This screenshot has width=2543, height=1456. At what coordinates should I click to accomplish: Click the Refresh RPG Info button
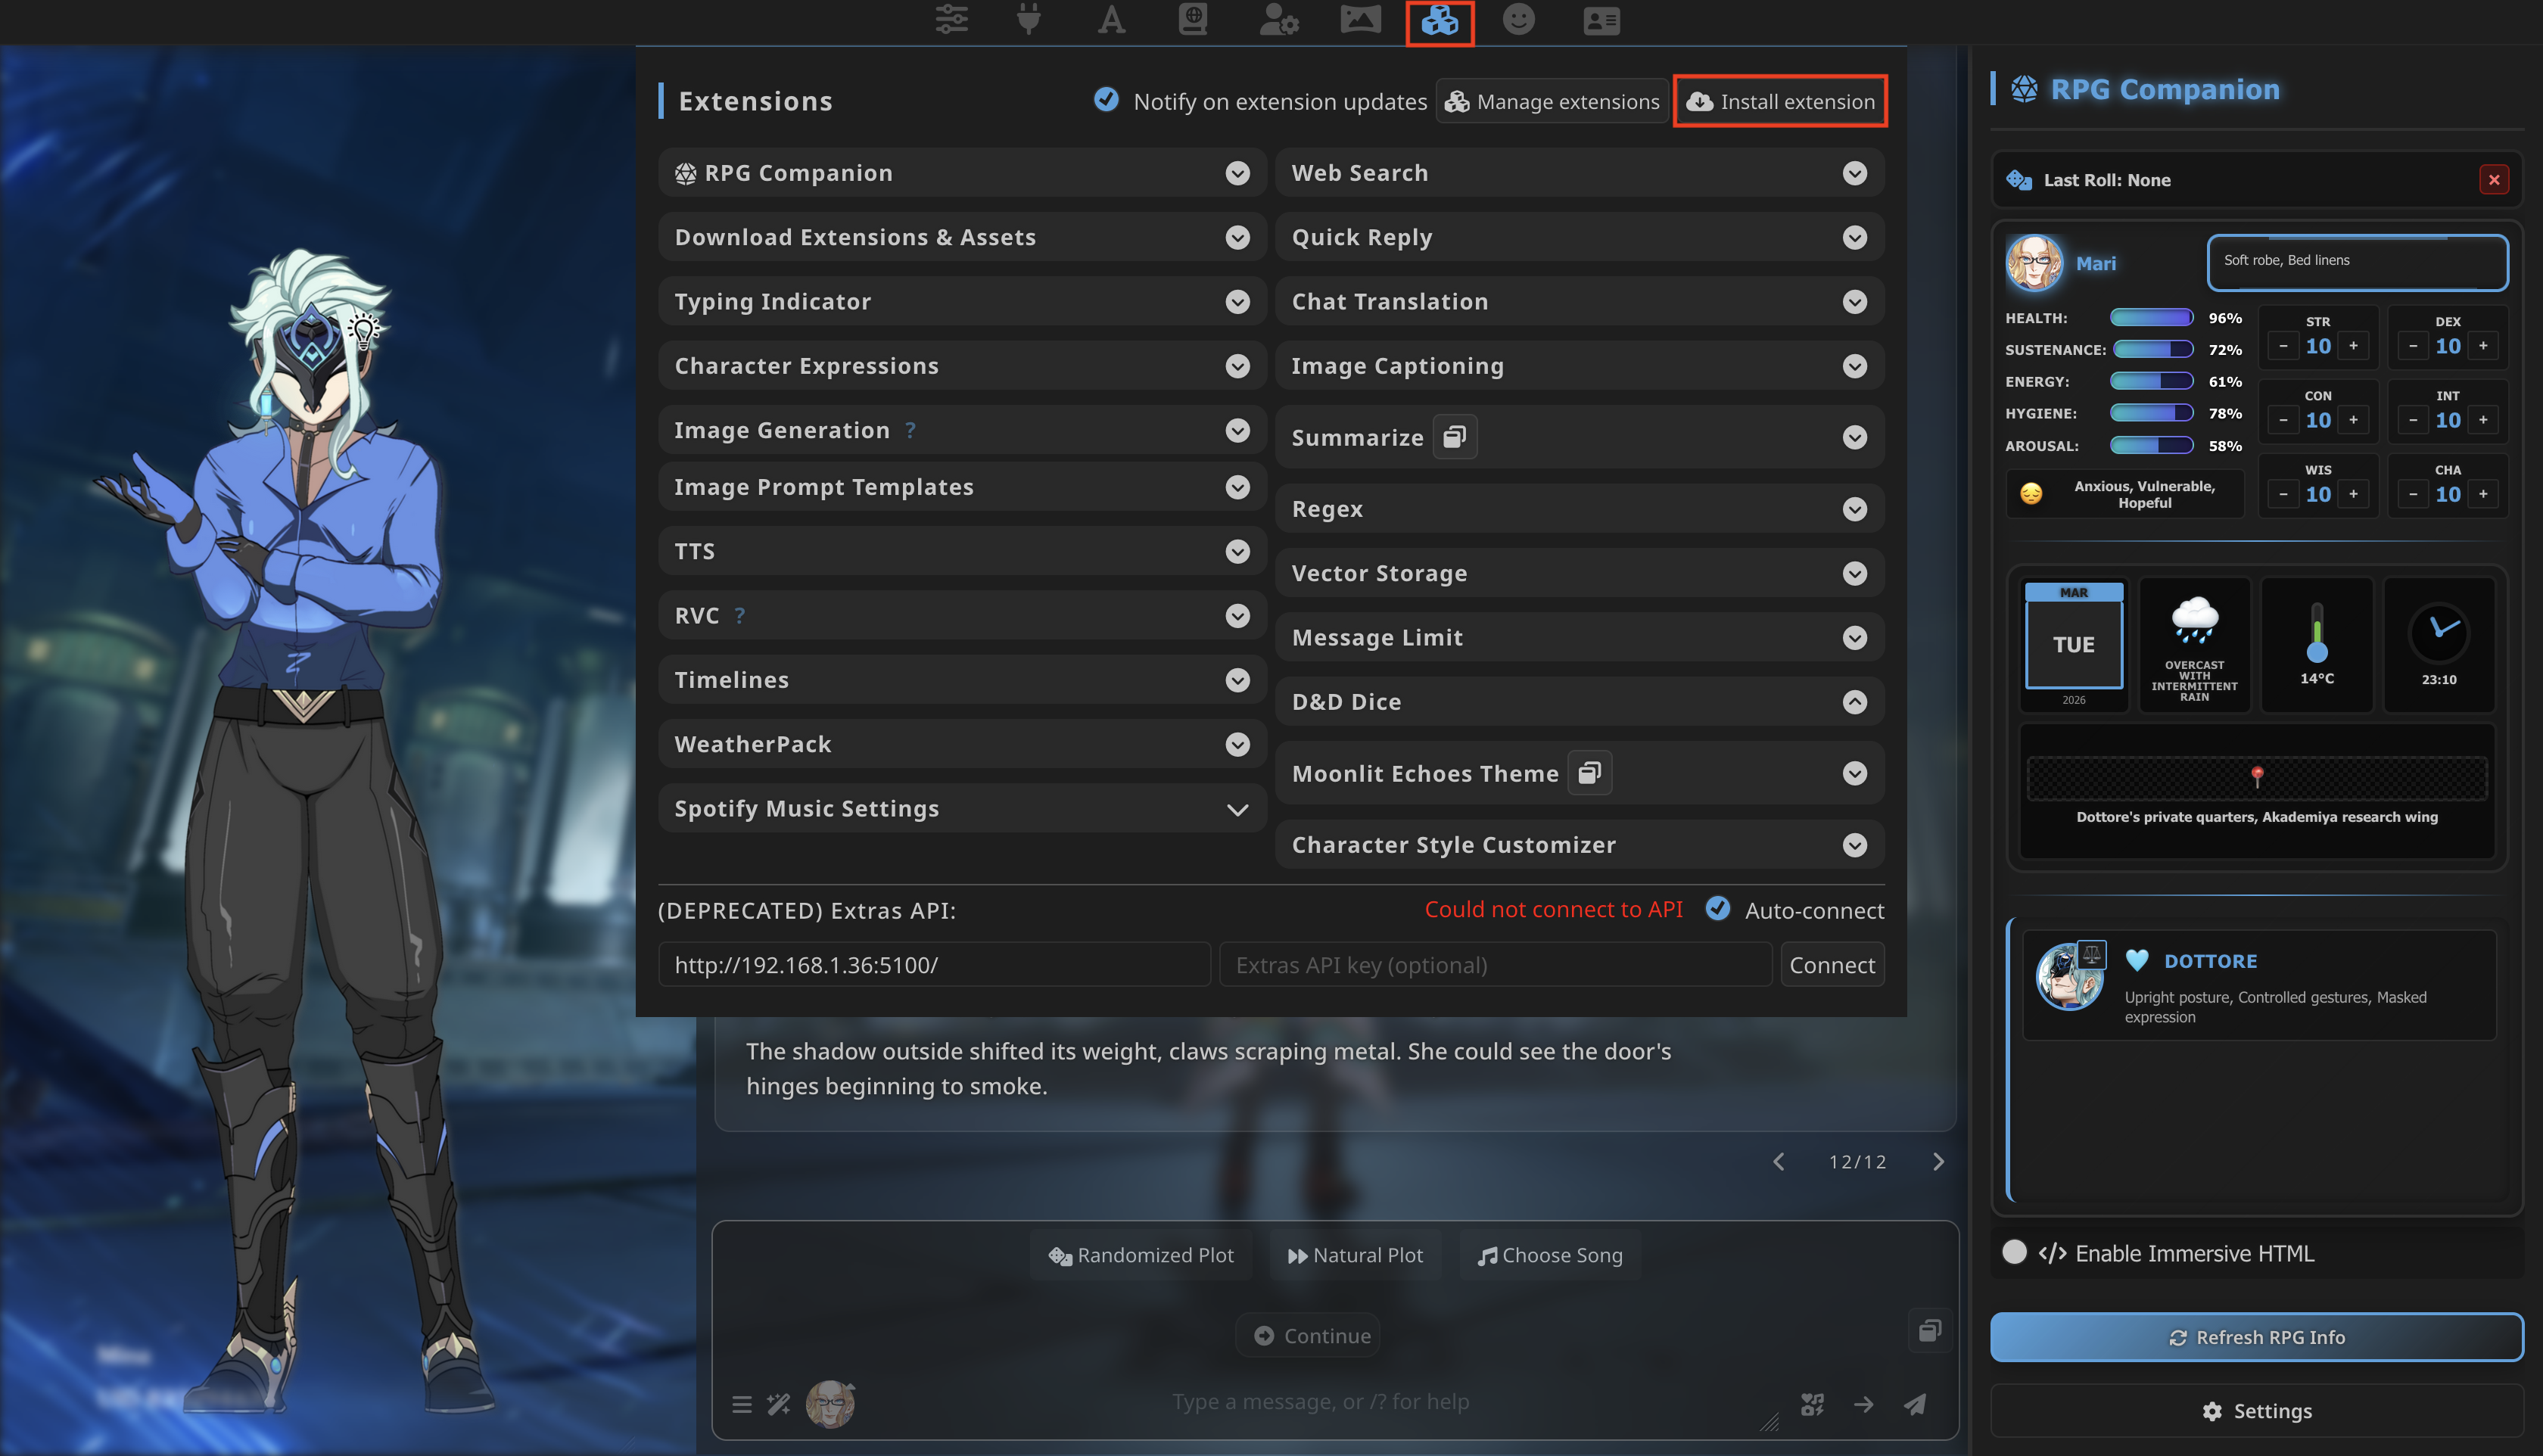(2256, 1337)
